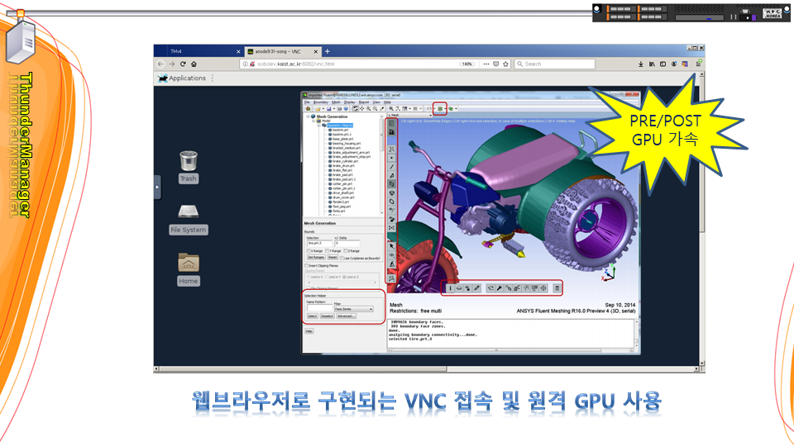Bookmark this page with the star icon
The image size is (794, 446).
coord(505,64)
